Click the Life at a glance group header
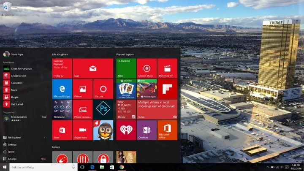This screenshot has width=304, height=171. (60, 54)
